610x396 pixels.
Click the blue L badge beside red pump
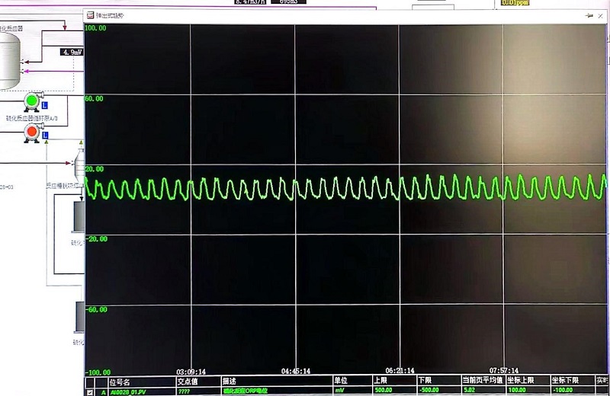point(45,135)
